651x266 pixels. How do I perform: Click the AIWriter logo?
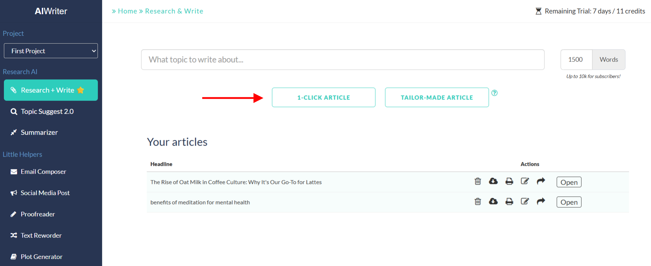pos(51,11)
